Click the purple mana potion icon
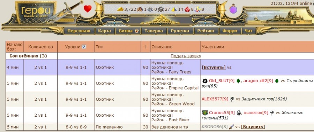Screen dimensions: 314x132 [233, 9]
